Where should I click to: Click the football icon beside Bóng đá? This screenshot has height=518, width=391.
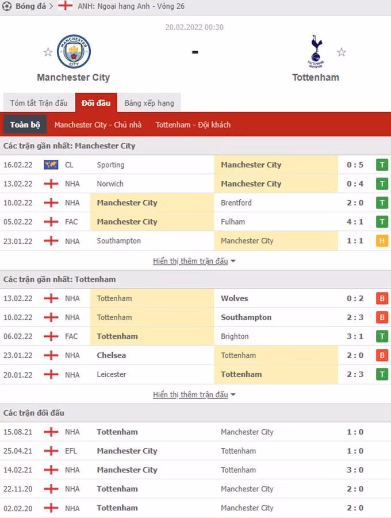pyautogui.click(x=6, y=6)
